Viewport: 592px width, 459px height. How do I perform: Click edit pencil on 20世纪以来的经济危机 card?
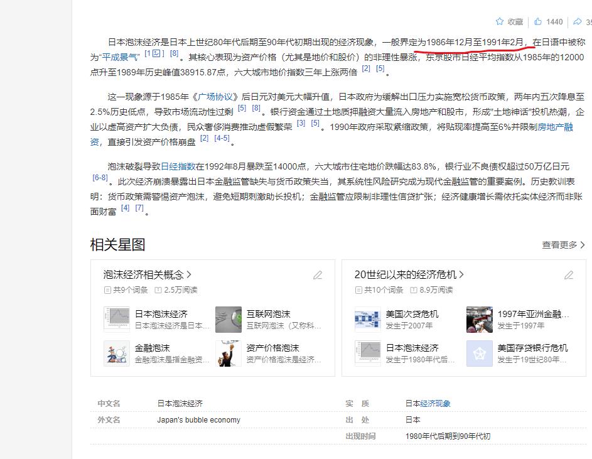[x=569, y=275]
